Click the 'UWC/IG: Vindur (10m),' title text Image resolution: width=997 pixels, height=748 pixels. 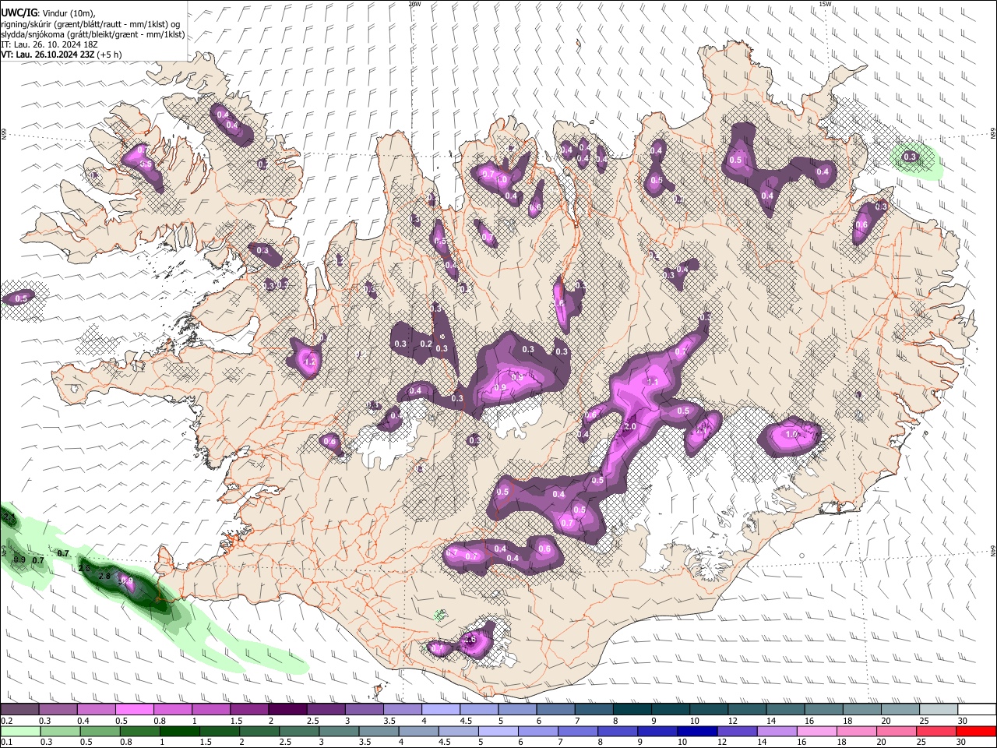48,13
